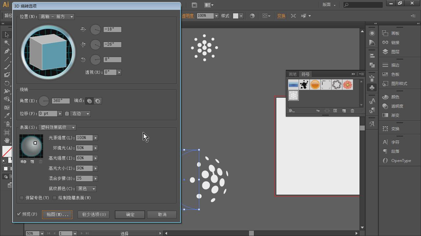This screenshot has width=421, height=236.
Task: Click the 3D cube position preview
Action: (x=48, y=52)
